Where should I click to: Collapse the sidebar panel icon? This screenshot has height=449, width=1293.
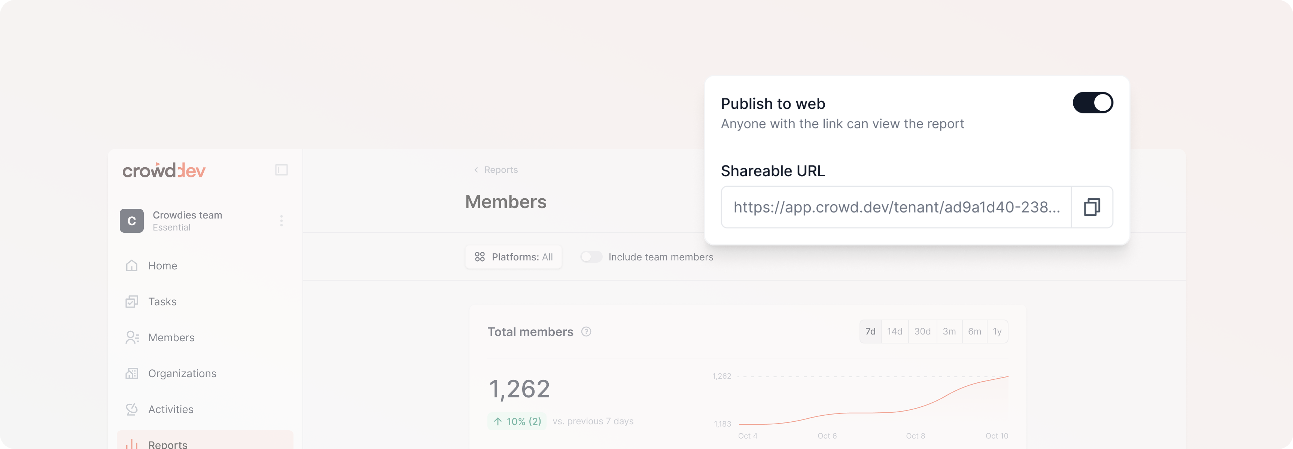pyautogui.click(x=281, y=169)
